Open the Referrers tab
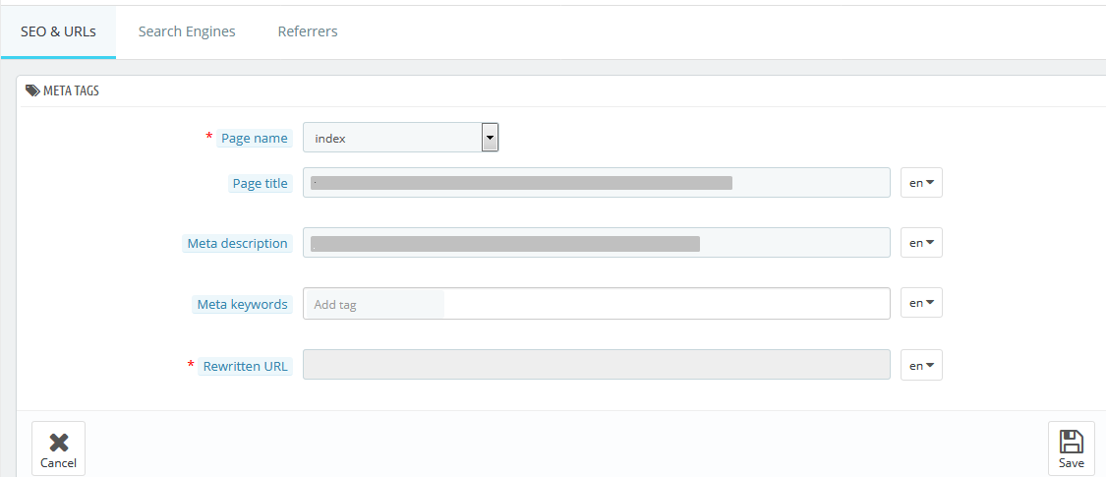Screen dimensions: 1106x477 308,31
